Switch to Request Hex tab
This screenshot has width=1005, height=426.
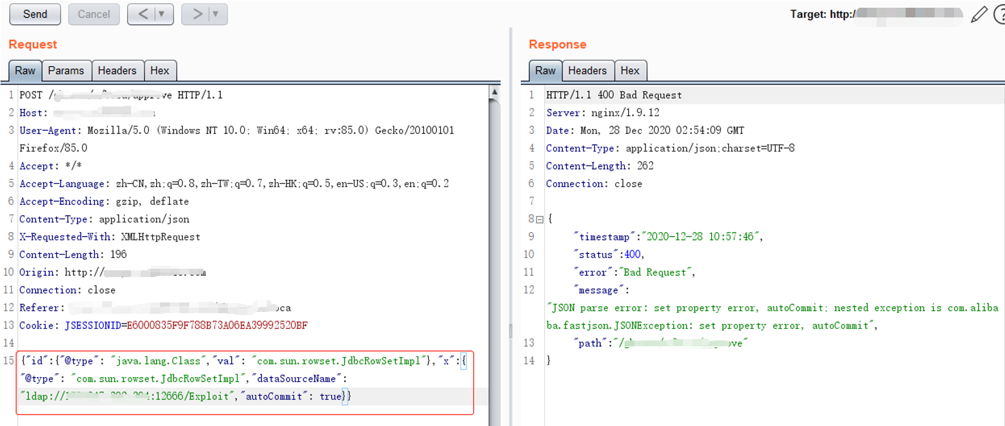point(159,70)
